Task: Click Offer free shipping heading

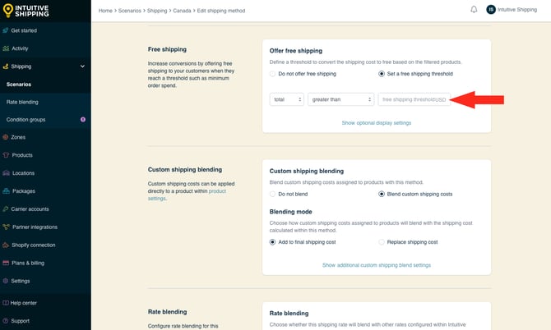Action: click(x=296, y=51)
